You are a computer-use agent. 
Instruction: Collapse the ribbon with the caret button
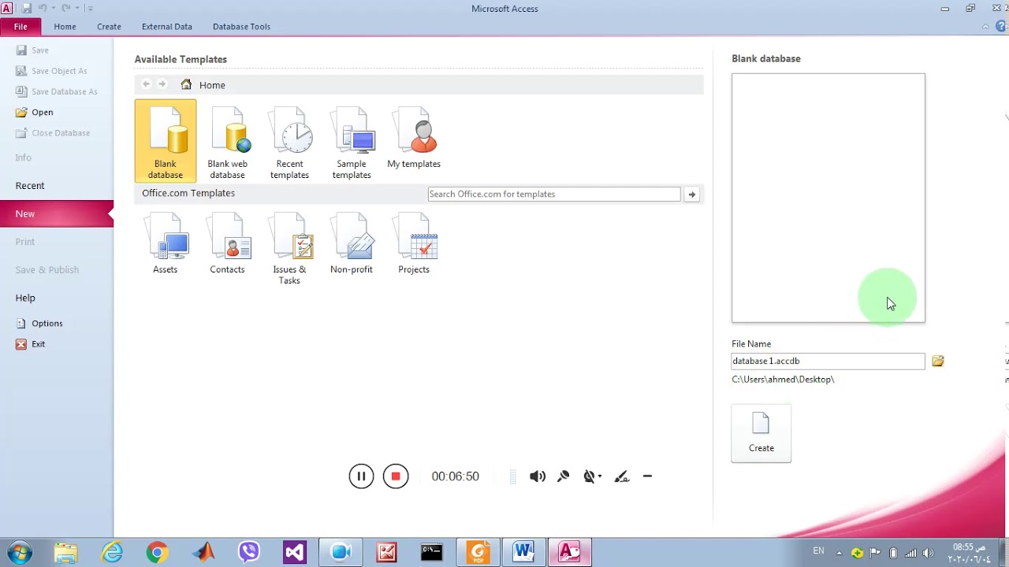tap(985, 26)
